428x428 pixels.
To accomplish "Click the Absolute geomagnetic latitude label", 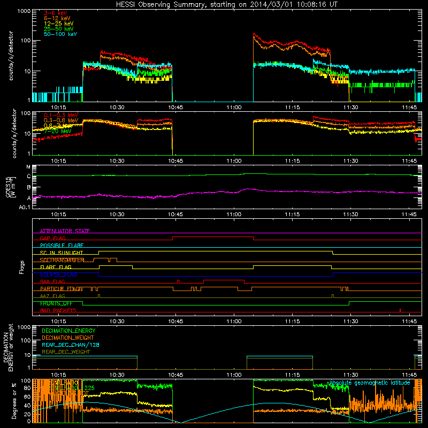I will click(370, 383).
